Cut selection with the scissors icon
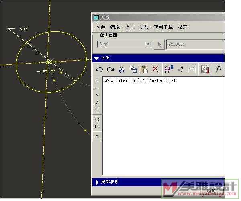 pos(121,69)
